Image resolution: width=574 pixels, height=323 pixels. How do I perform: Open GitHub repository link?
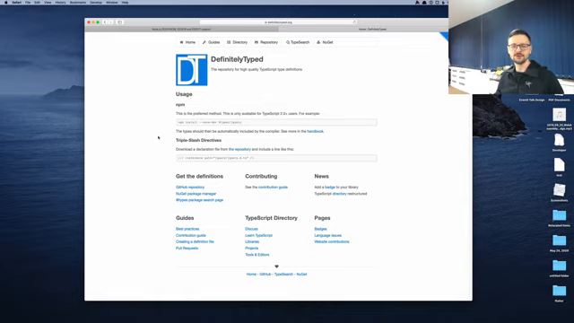(x=190, y=188)
